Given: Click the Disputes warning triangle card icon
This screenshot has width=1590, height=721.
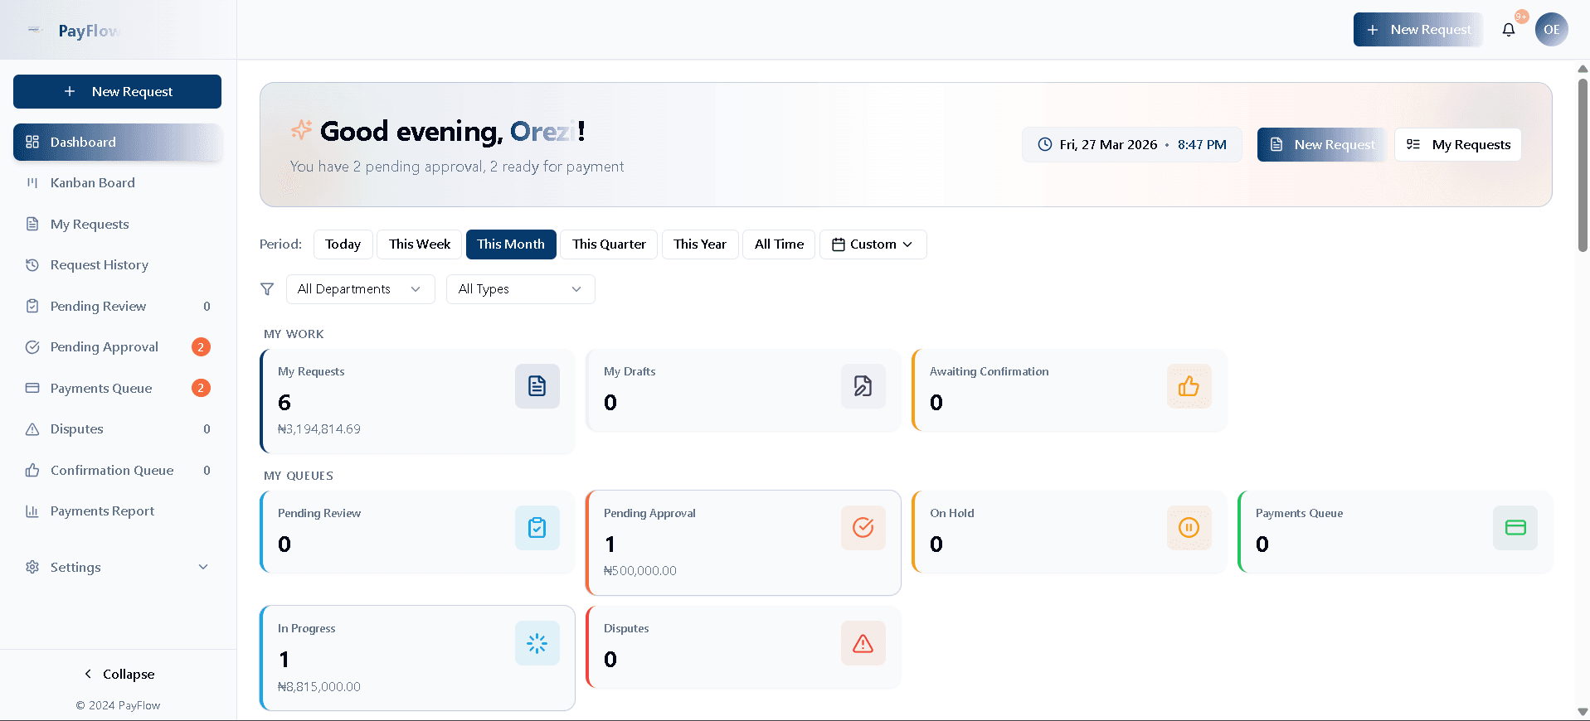Looking at the screenshot, I should pyautogui.click(x=863, y=643).
